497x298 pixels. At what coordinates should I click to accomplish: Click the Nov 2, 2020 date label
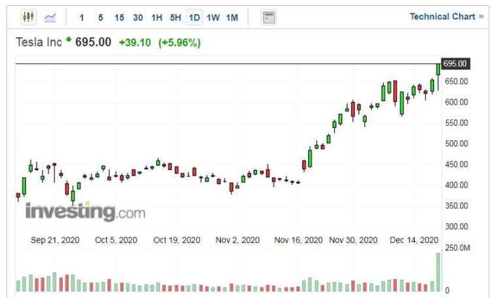pos(237,240)
